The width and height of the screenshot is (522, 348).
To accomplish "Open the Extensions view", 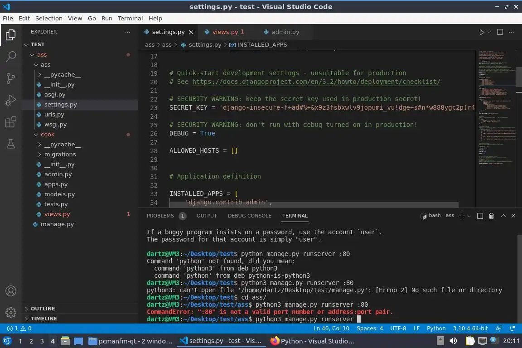I will [11, 122].
